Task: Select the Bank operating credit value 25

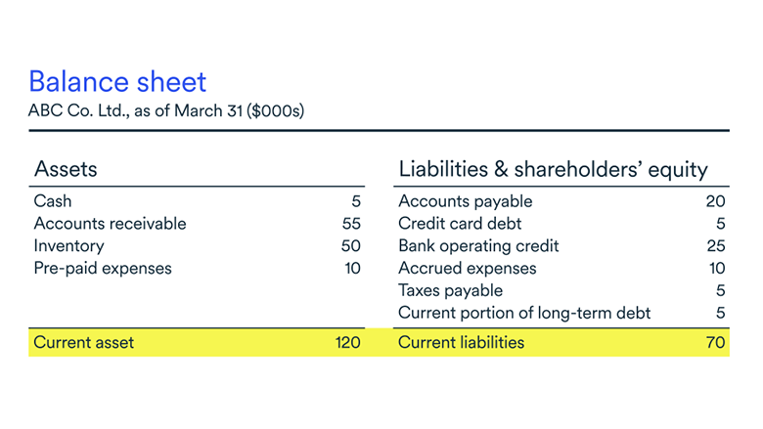Action: pyautogui.click(x=715, y=246)
